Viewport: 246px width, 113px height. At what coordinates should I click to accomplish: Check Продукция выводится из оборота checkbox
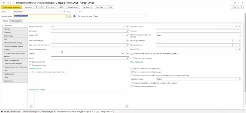(132, 83)
